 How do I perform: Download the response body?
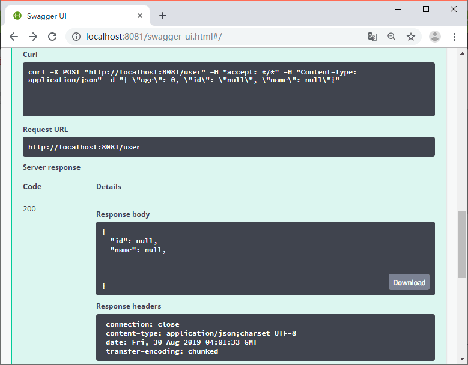pos(409,282)
